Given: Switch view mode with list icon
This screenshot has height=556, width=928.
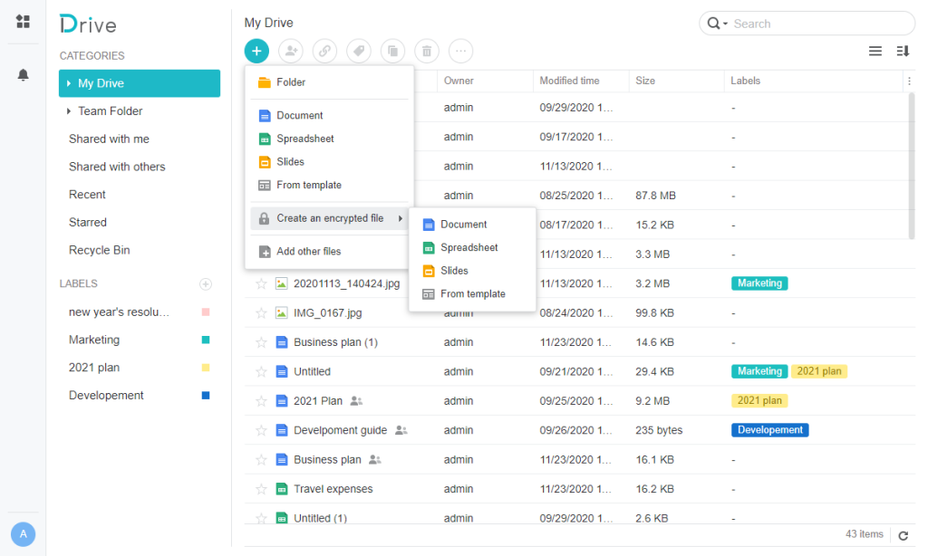Looking at the screenshot, I should (x=875, y=52).
